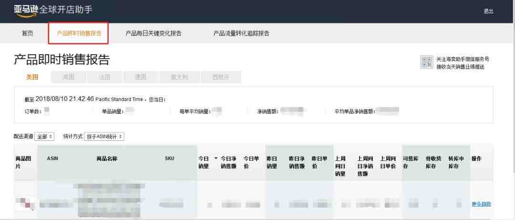The image size is (515, 220).
Task: Open the 首页 tab
Action: (28, 33)
